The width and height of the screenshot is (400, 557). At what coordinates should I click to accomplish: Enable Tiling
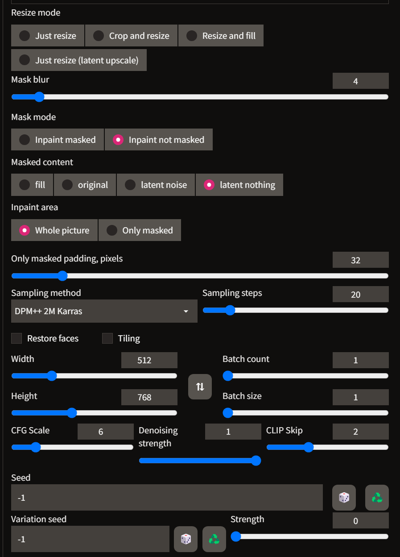[107, 338]
